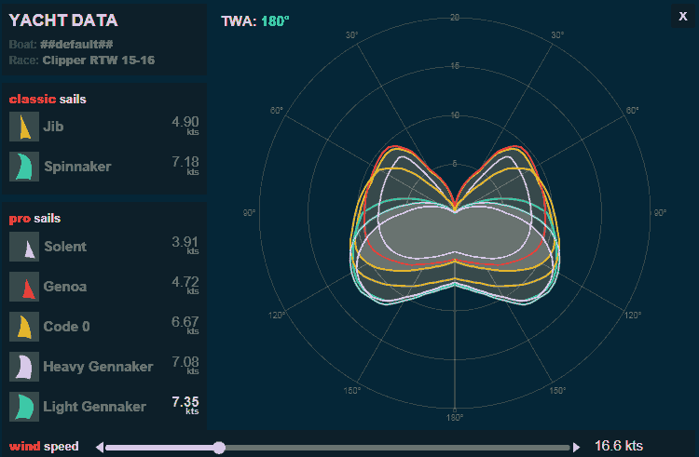Select the Heavy Gennaker sail icon

click(23, 367)
